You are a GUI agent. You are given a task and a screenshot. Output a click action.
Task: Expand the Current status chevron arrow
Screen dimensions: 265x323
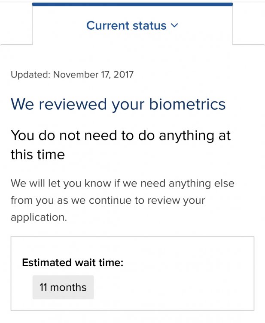tap(174, 25)
